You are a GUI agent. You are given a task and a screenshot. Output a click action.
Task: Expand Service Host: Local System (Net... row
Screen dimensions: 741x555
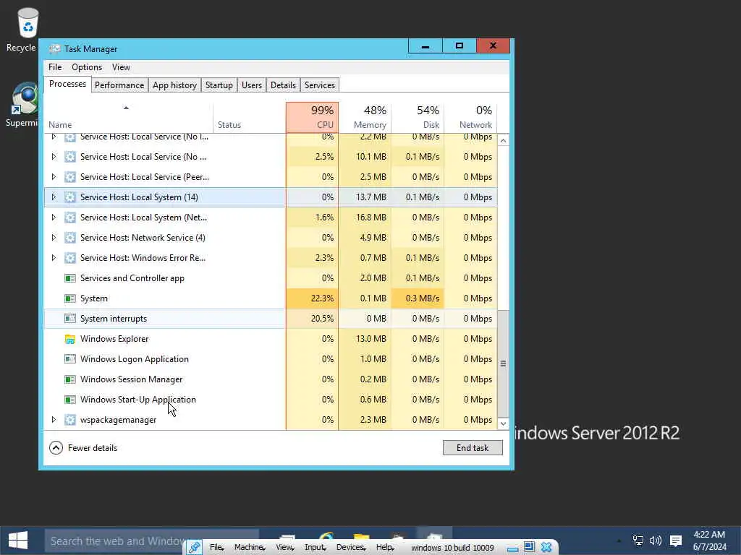click(54, 218)
